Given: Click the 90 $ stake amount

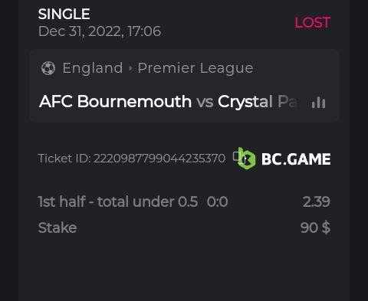Looking at the screenshot, I should (315, 227).
